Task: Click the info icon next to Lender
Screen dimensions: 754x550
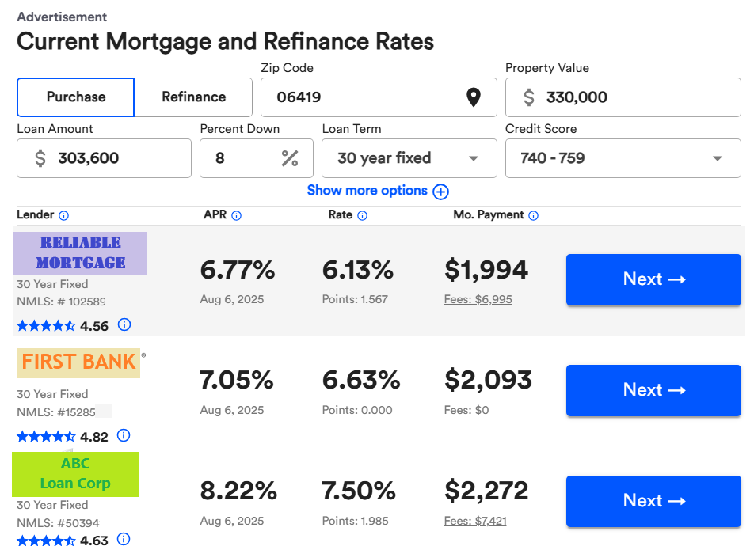Action: (x=64, y=215)
